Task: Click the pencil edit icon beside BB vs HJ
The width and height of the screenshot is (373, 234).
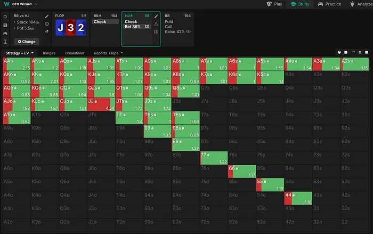Action: point(47,17)
